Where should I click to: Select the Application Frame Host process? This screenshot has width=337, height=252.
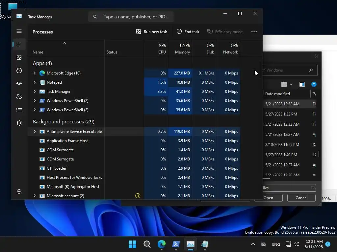[134, 141]
